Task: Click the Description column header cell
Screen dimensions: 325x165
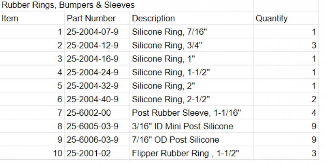Action: (x=154, y=18)
